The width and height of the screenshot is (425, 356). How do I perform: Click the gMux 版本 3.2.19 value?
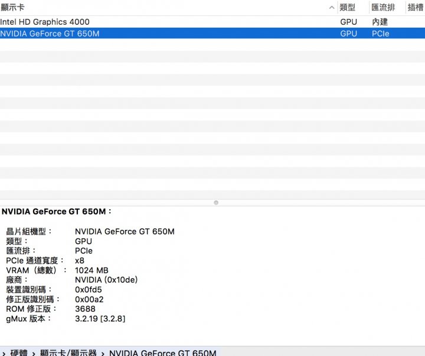click(x=100, y=319)
